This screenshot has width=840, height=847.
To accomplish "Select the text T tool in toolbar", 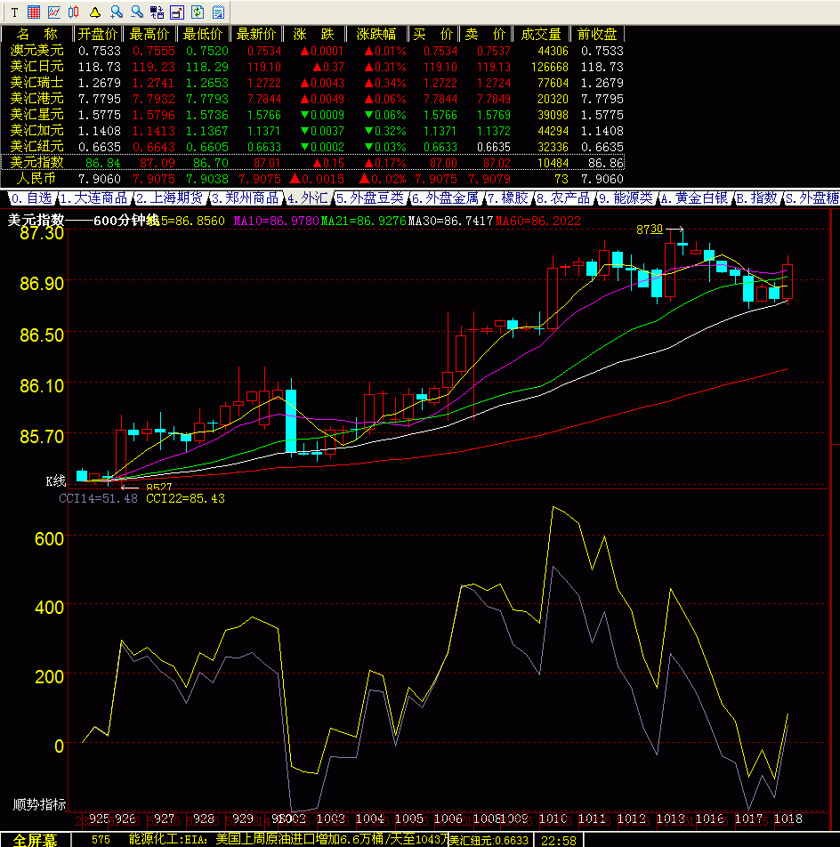I will pos(14,12).
